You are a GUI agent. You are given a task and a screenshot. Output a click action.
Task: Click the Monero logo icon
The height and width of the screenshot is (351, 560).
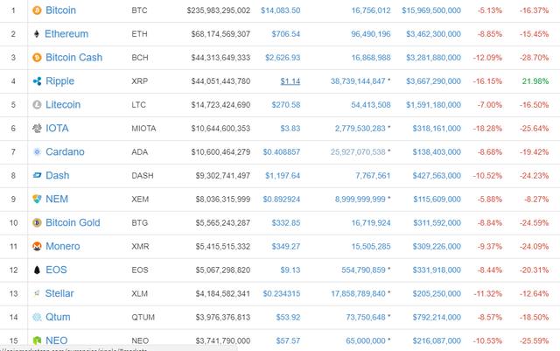coord(37,246)
